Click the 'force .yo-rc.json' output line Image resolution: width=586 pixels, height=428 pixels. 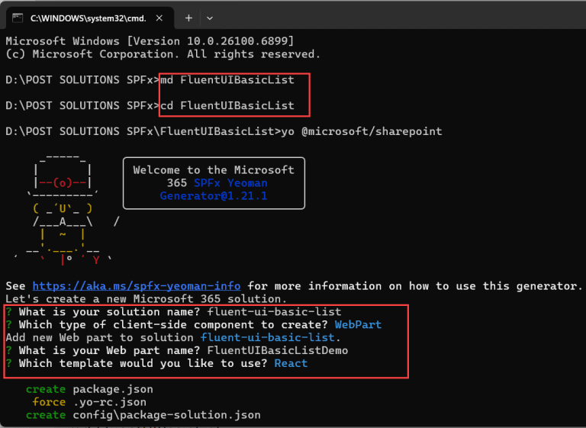[89, 402]
